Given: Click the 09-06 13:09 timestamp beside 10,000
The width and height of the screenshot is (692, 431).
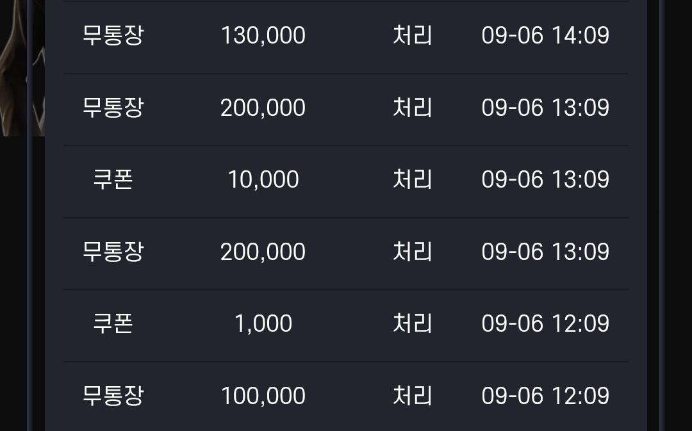Looking at the screenshot, I should click(545, 179).
